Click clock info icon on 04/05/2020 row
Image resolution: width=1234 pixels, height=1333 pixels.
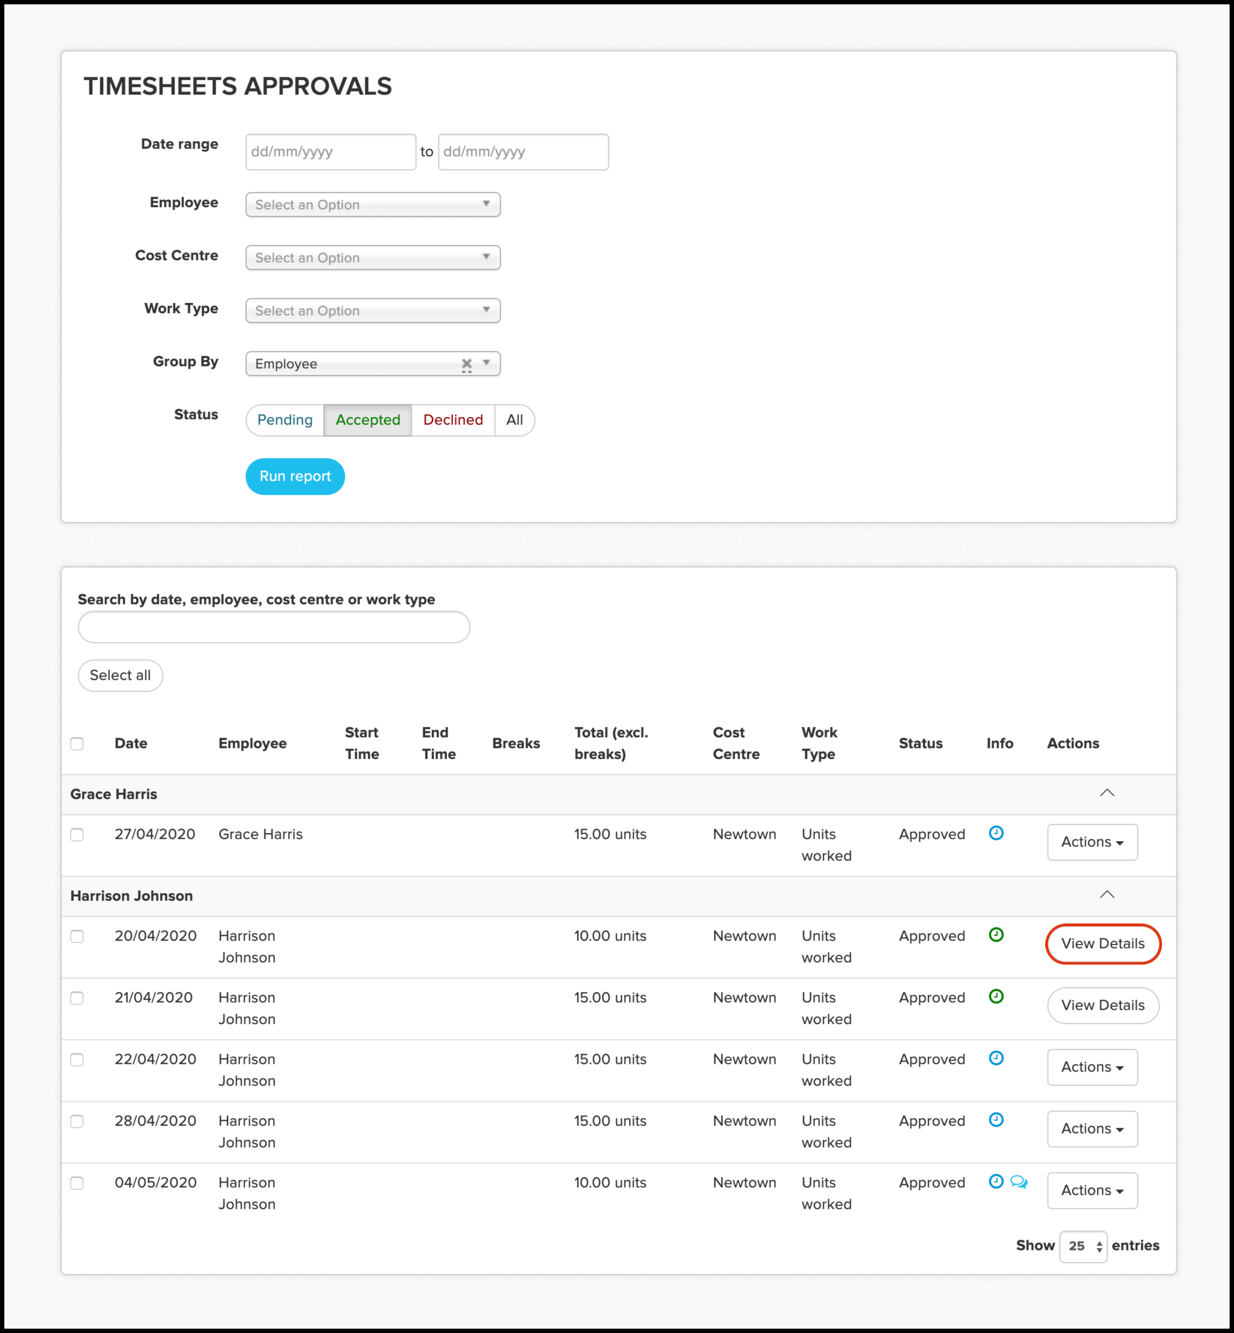coord(995,1182)
